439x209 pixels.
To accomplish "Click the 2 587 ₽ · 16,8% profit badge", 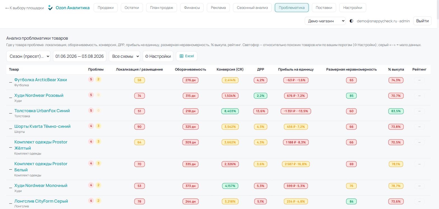I will [296, 164].
